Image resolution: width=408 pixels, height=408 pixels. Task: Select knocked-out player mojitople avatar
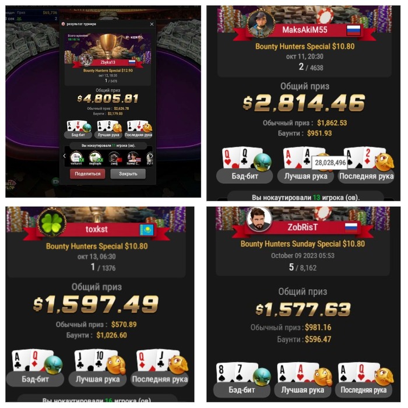tap(95, 159)
